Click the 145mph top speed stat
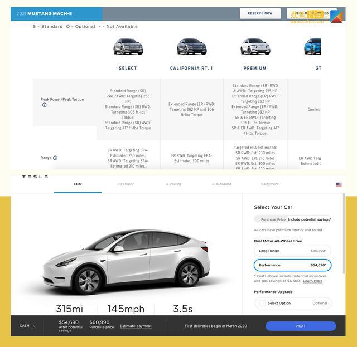Screen dimensions: 357x347 pyautogui.click(x=126, y=309)
